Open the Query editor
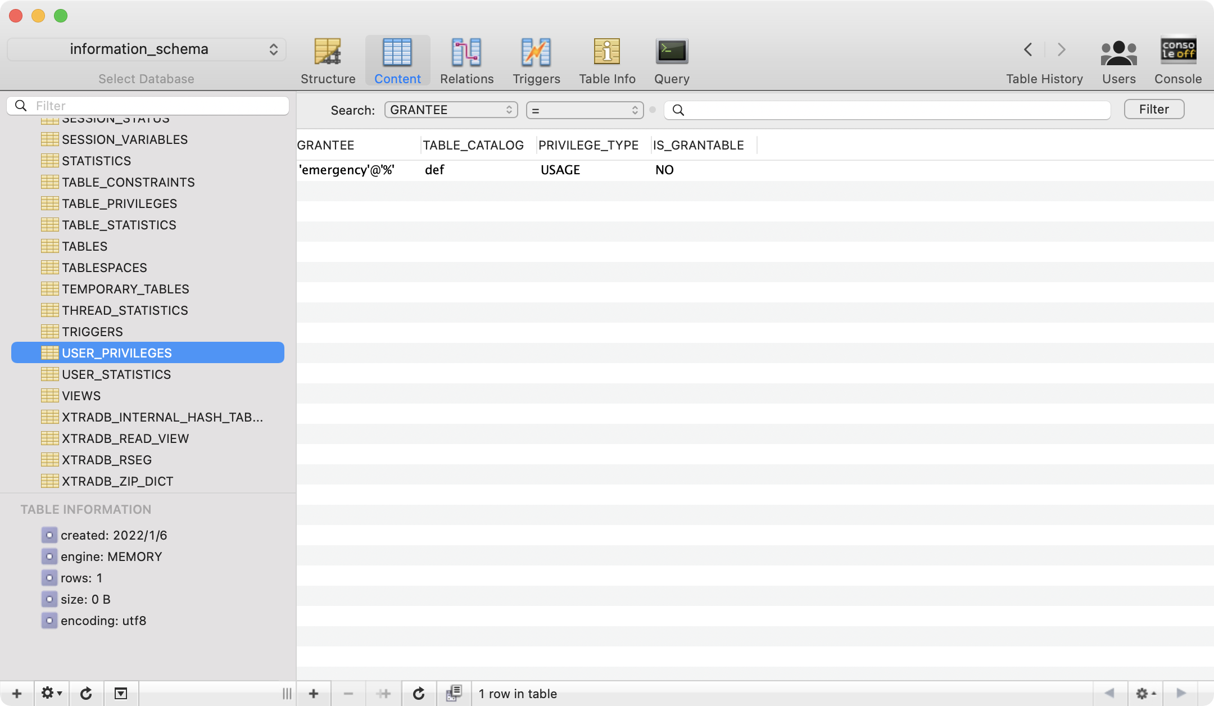Viewport: 1214px width, 706px height. click(672, 61)
